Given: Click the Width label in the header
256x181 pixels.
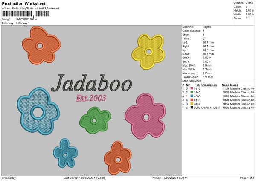Looking at the screenshot, I should pos(237,15).
